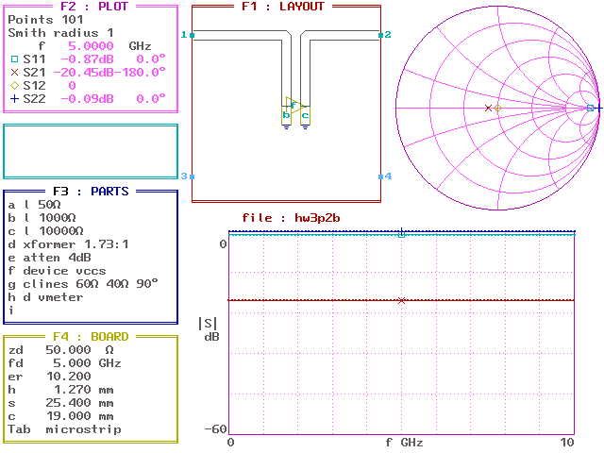Click the frequency value 5.0000 GHz
604x453 pixels.
pos(91,46)
